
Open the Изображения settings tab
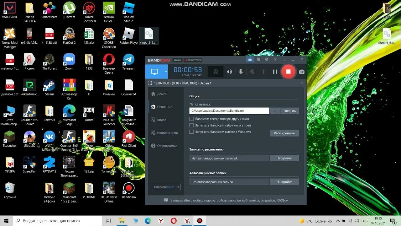164,133
